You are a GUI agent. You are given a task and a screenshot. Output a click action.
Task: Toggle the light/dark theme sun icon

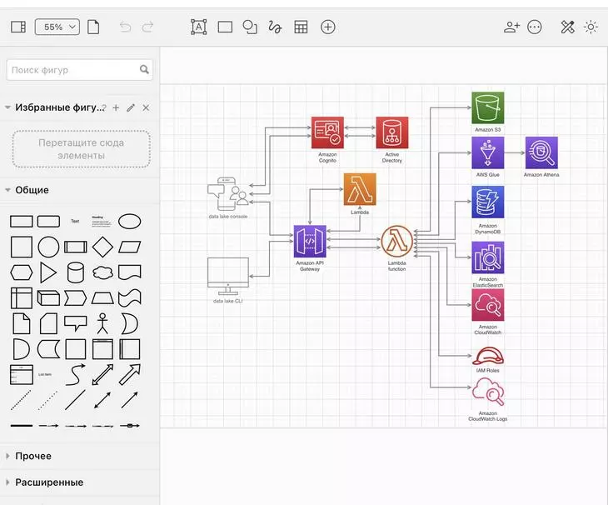click(x=591, y=27)
